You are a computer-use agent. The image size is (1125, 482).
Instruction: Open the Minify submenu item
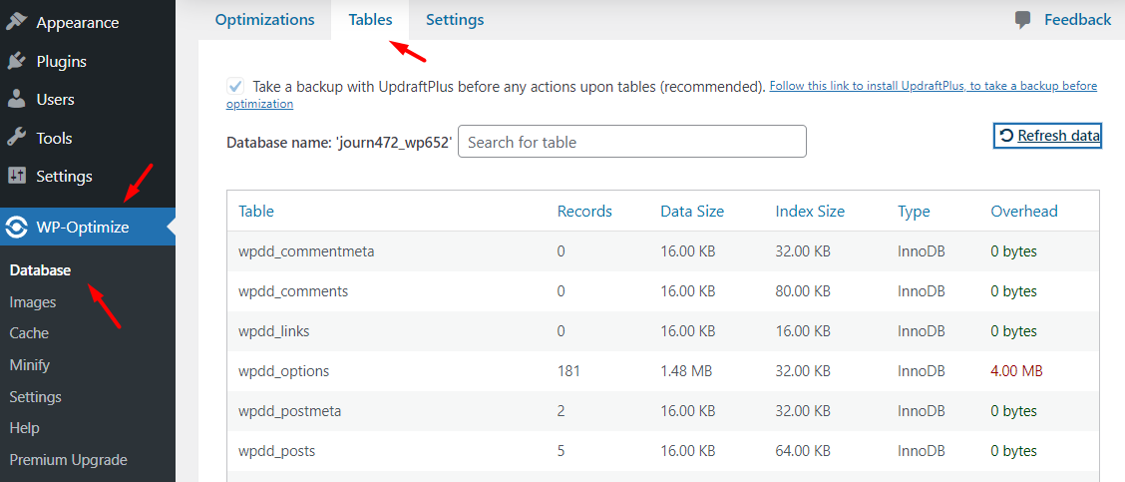click(30, 365)
